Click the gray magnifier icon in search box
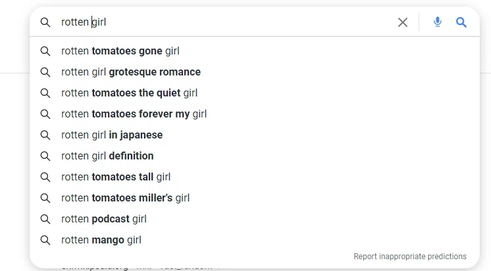 coord(45,22)
